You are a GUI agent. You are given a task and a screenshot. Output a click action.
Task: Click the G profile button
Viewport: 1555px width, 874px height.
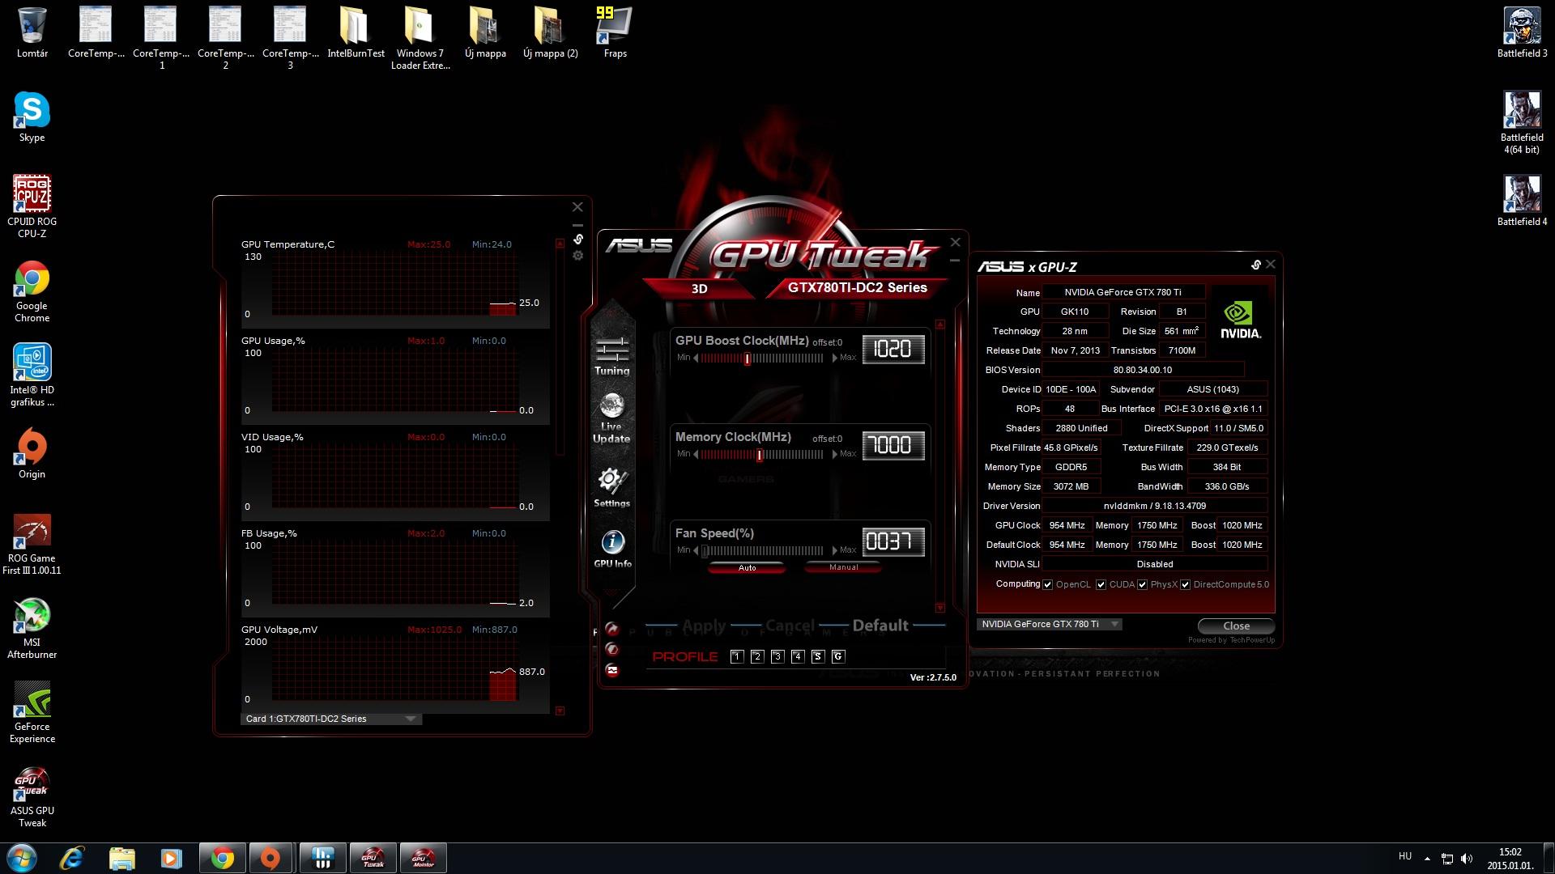837,656
